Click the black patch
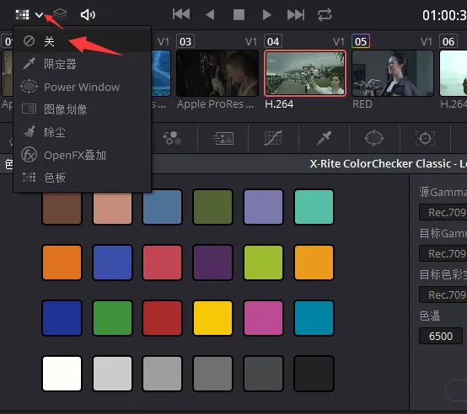467x414 pixels. pos(314,374)
